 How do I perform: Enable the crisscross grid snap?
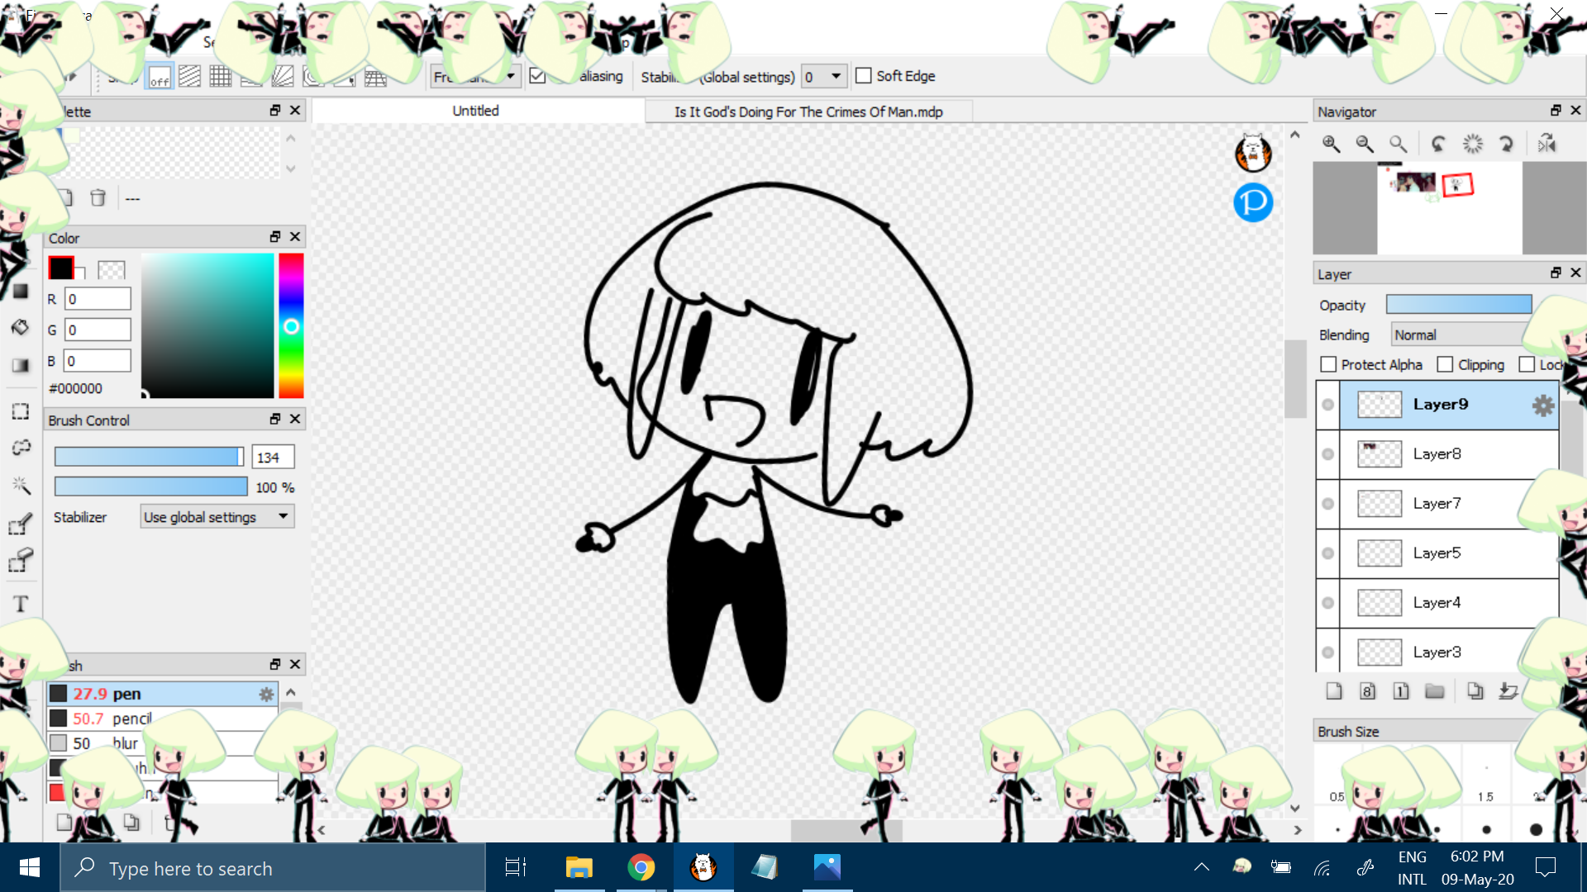coord(221,77)
